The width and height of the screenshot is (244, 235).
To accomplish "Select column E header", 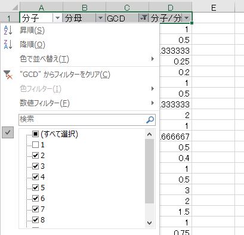I will 214,8.
